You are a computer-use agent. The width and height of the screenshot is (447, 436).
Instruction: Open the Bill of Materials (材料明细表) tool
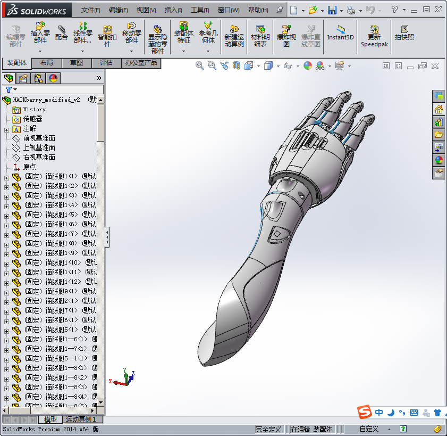pyautogui.click(x=260, y=36)
